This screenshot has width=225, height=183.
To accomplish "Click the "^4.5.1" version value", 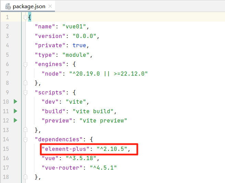I will point(103,168).
